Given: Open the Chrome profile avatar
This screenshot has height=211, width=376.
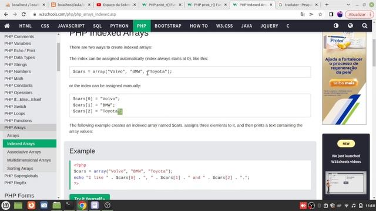Looking at the screenshot, I should coord(340,14).
